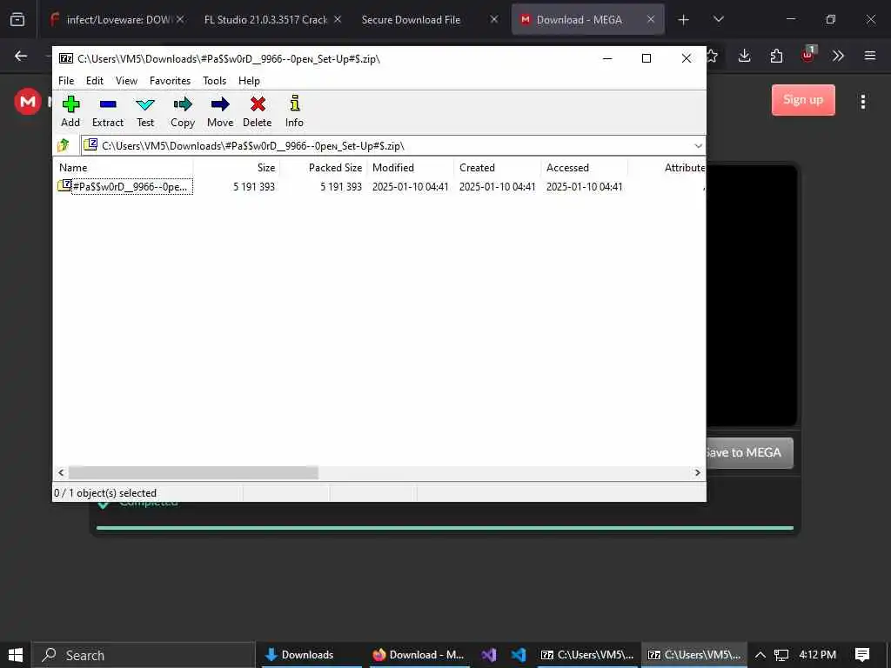This screenshot has width=891, height=668.
Task: Click the Add toolbar icon in 7-Zip
Action: [x=70, y=111]
